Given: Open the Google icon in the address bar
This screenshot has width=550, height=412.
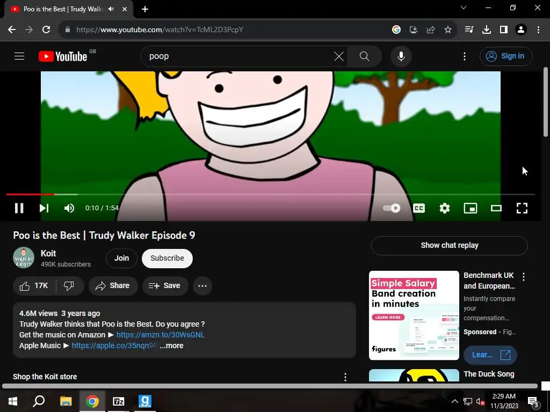Looking at the screenshot, I should click(396, 30).
